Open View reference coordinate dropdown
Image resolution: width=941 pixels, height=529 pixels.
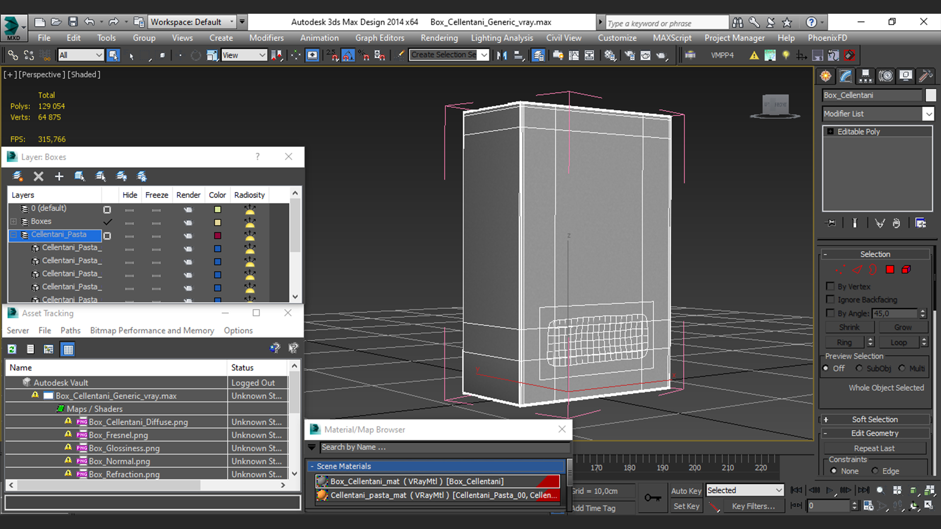[244, 55]
